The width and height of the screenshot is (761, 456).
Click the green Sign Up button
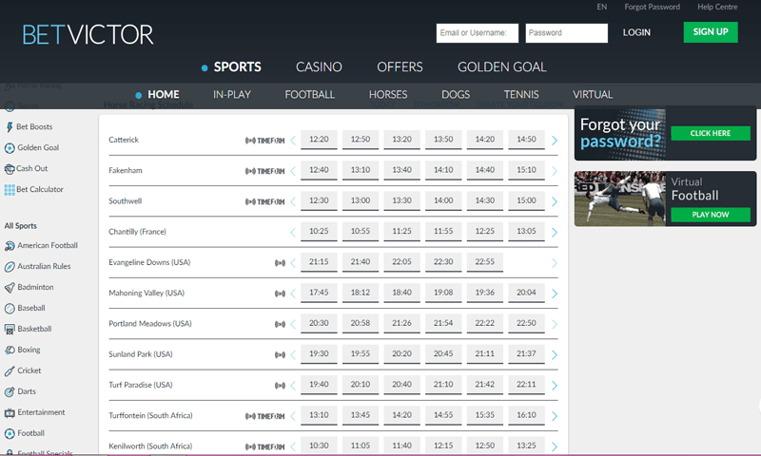[710, 32]
